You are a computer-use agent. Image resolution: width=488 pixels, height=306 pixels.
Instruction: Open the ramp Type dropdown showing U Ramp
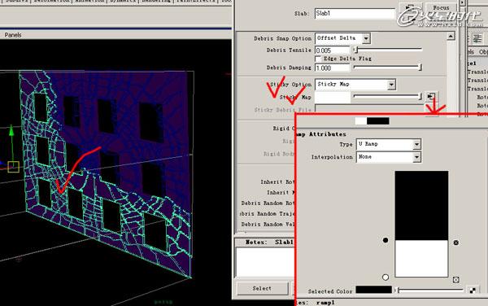coord(389,144)
